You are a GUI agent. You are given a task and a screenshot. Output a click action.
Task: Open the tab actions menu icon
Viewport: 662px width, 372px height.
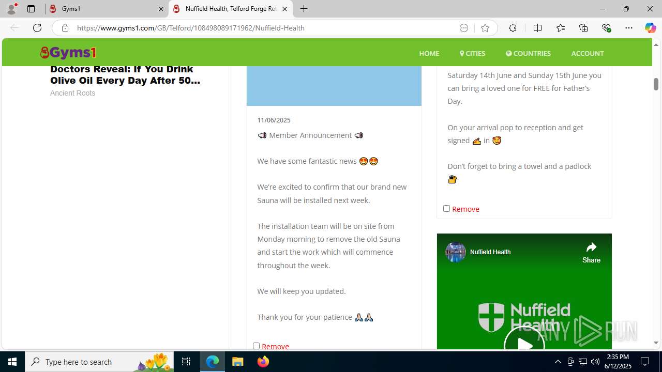pos(31,9)
